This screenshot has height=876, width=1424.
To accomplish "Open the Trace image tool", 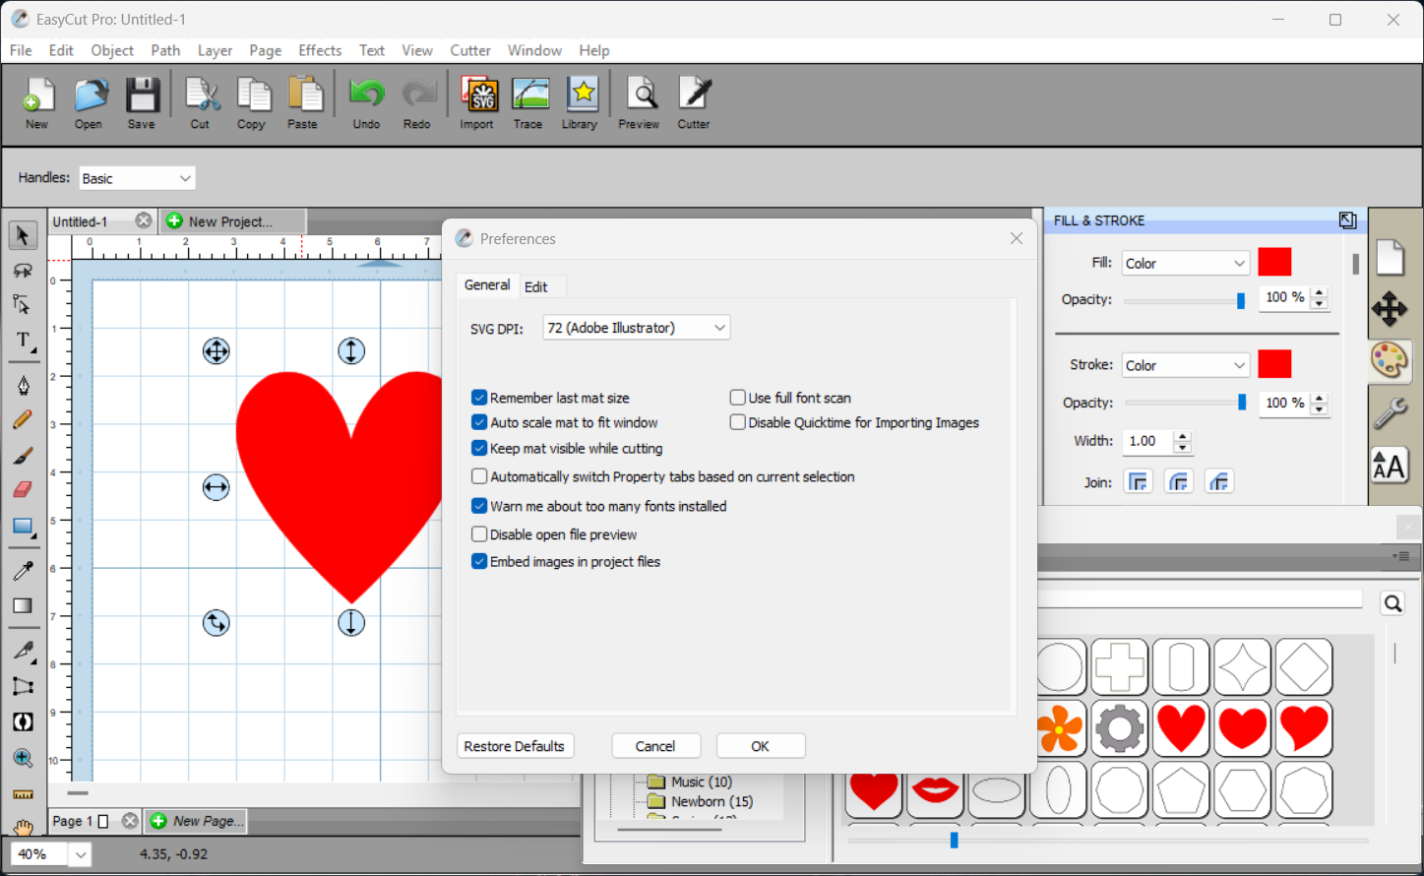I will coord(529,103).
